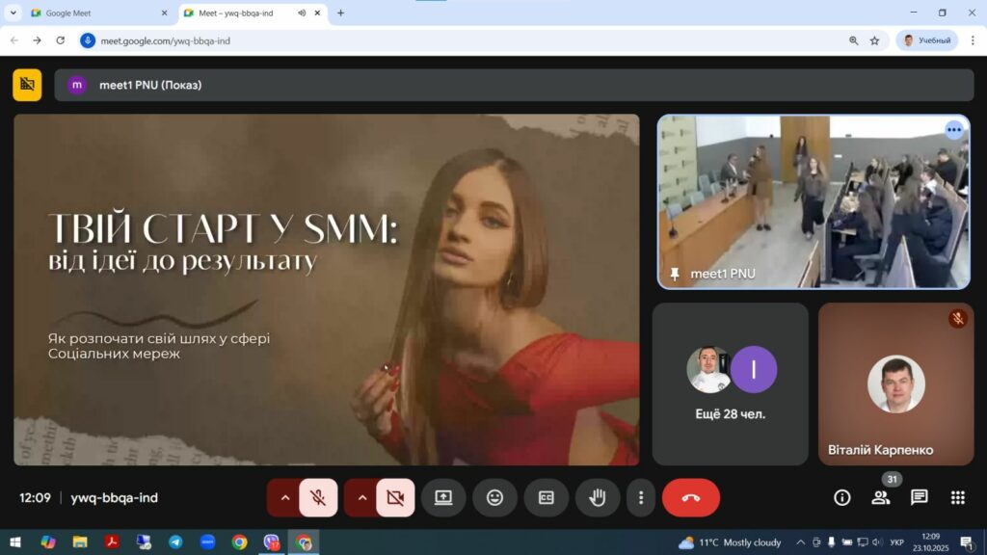This screenshot has width=987, height=555.
Task: Show the participants people panel
Action: coord(881,497)
